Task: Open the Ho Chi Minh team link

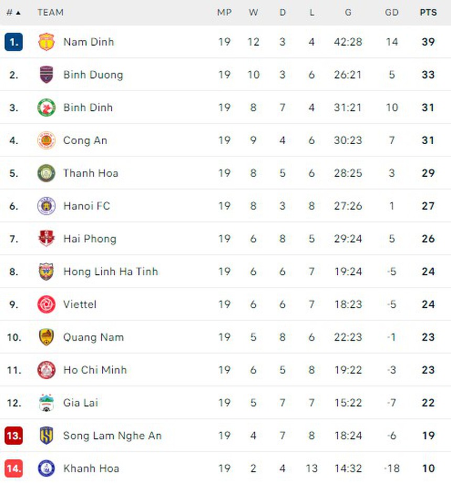Action: coord(95,370)
